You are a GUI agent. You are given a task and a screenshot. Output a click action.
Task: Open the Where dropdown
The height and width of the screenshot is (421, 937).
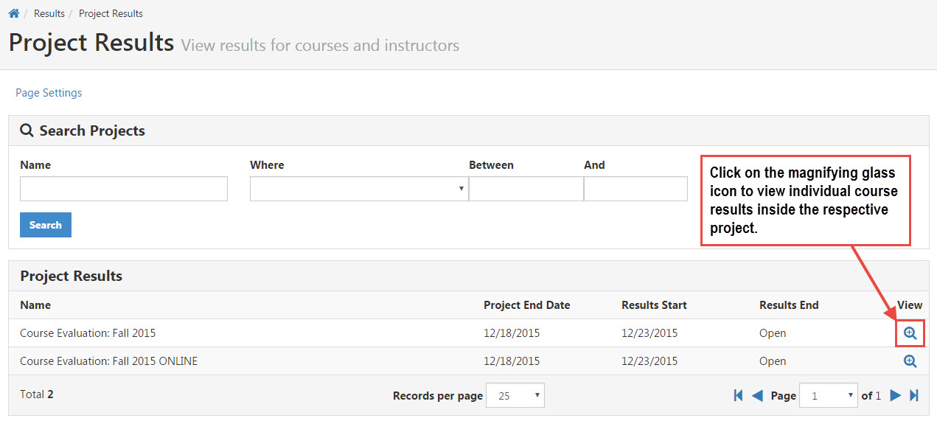(x=359, y=189)
